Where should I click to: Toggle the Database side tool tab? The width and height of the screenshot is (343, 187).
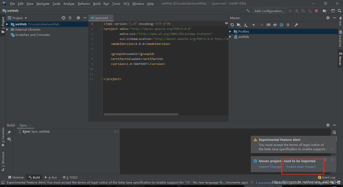point(340,38)
